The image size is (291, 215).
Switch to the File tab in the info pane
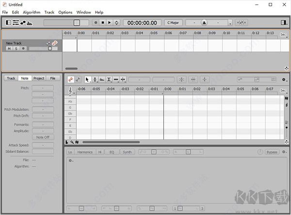53,78
